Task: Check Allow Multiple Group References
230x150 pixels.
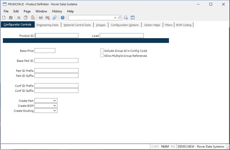Action: [102, 56]
